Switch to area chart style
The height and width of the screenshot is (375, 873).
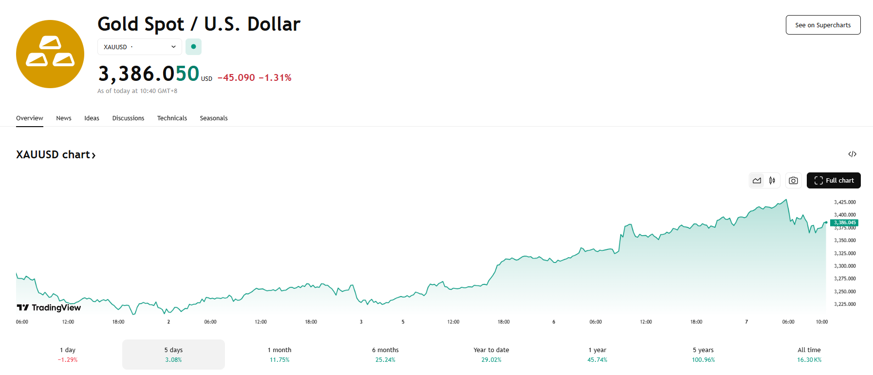click(757, 181)
